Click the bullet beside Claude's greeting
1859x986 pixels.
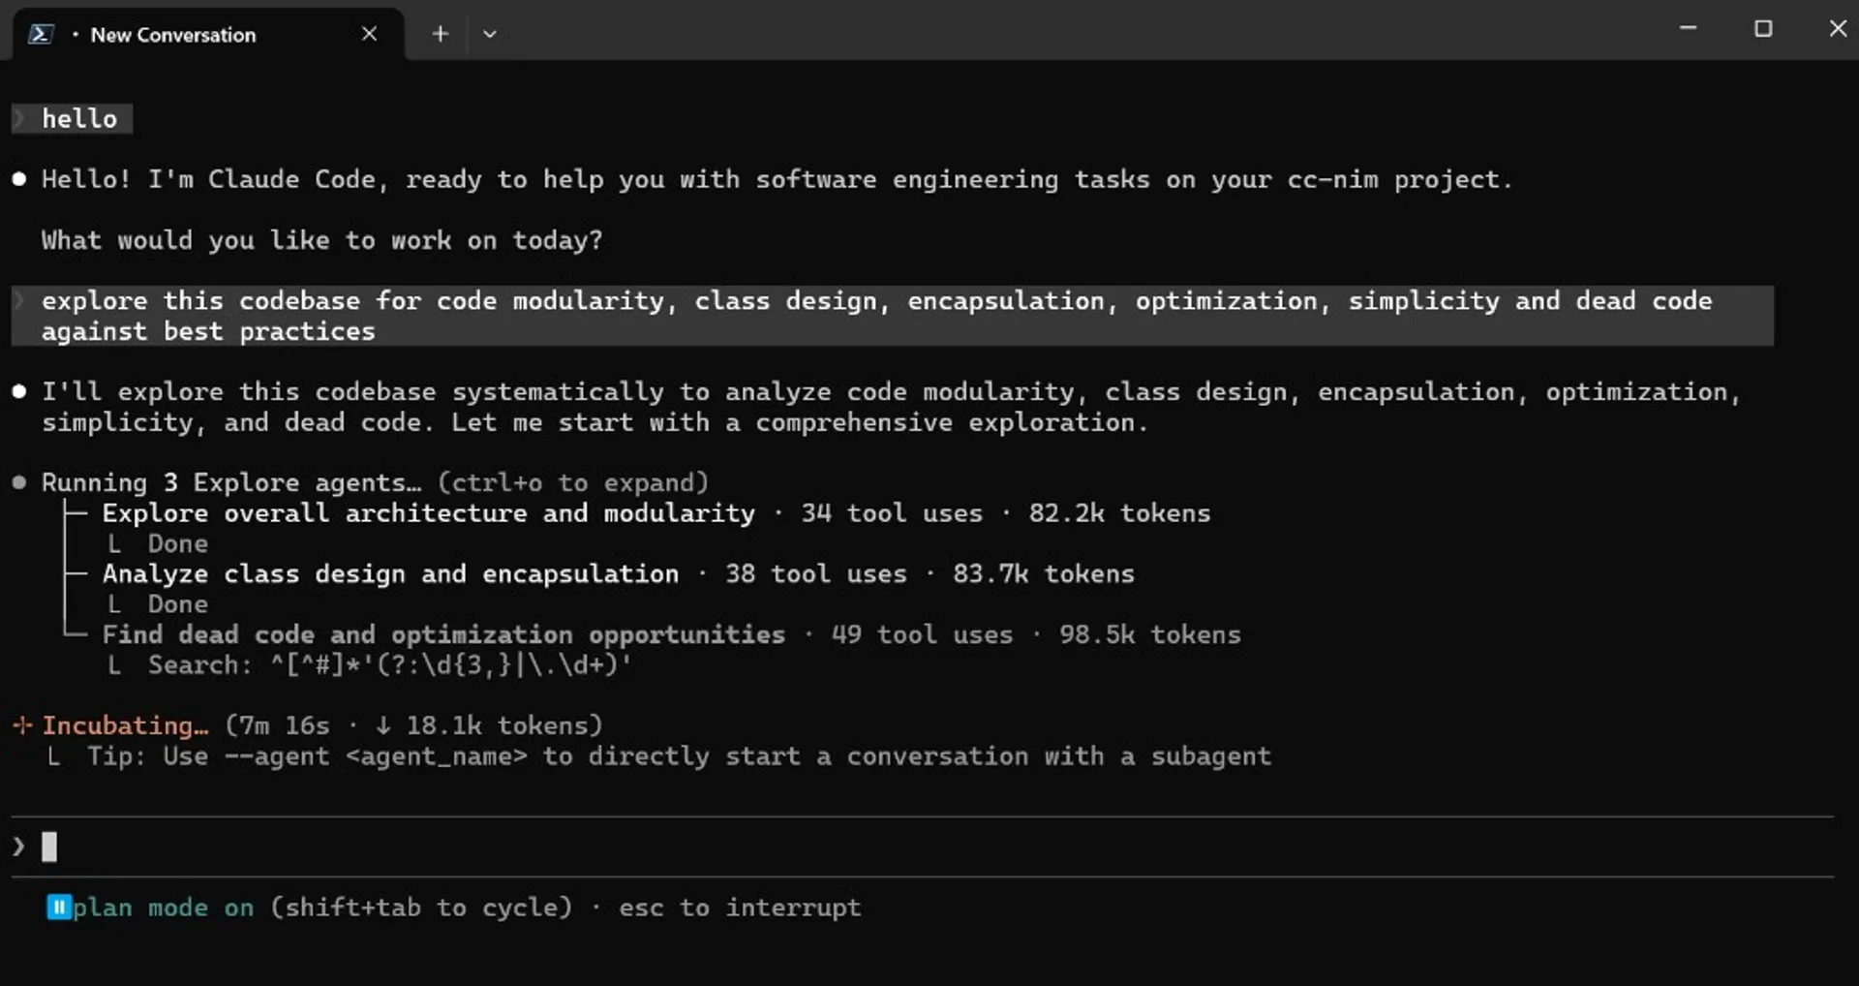[17, 178]
